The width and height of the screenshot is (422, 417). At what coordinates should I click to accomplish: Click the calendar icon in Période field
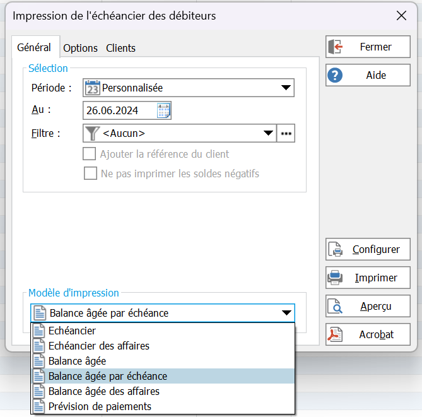click(93, 88)
